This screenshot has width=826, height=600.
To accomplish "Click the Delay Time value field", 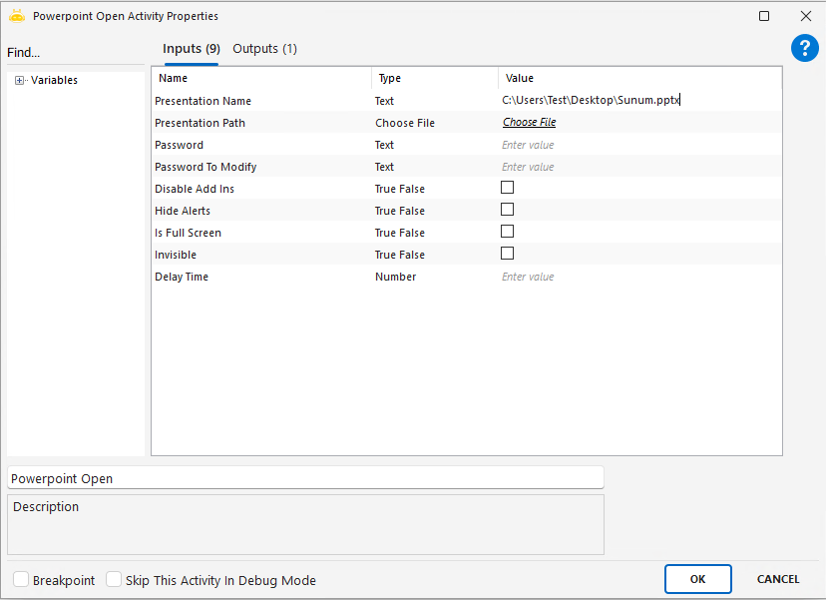I will click(x=638, y=277).
